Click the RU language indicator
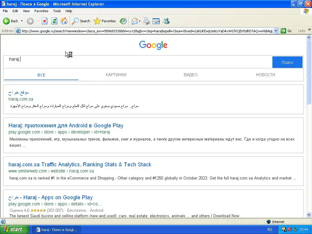This screenshot has height=234, width=312. tap(270, 229)
